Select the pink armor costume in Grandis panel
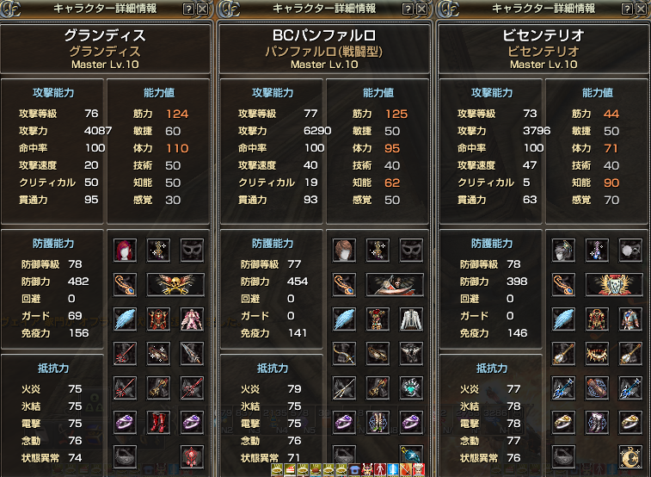 coord(192,319)
